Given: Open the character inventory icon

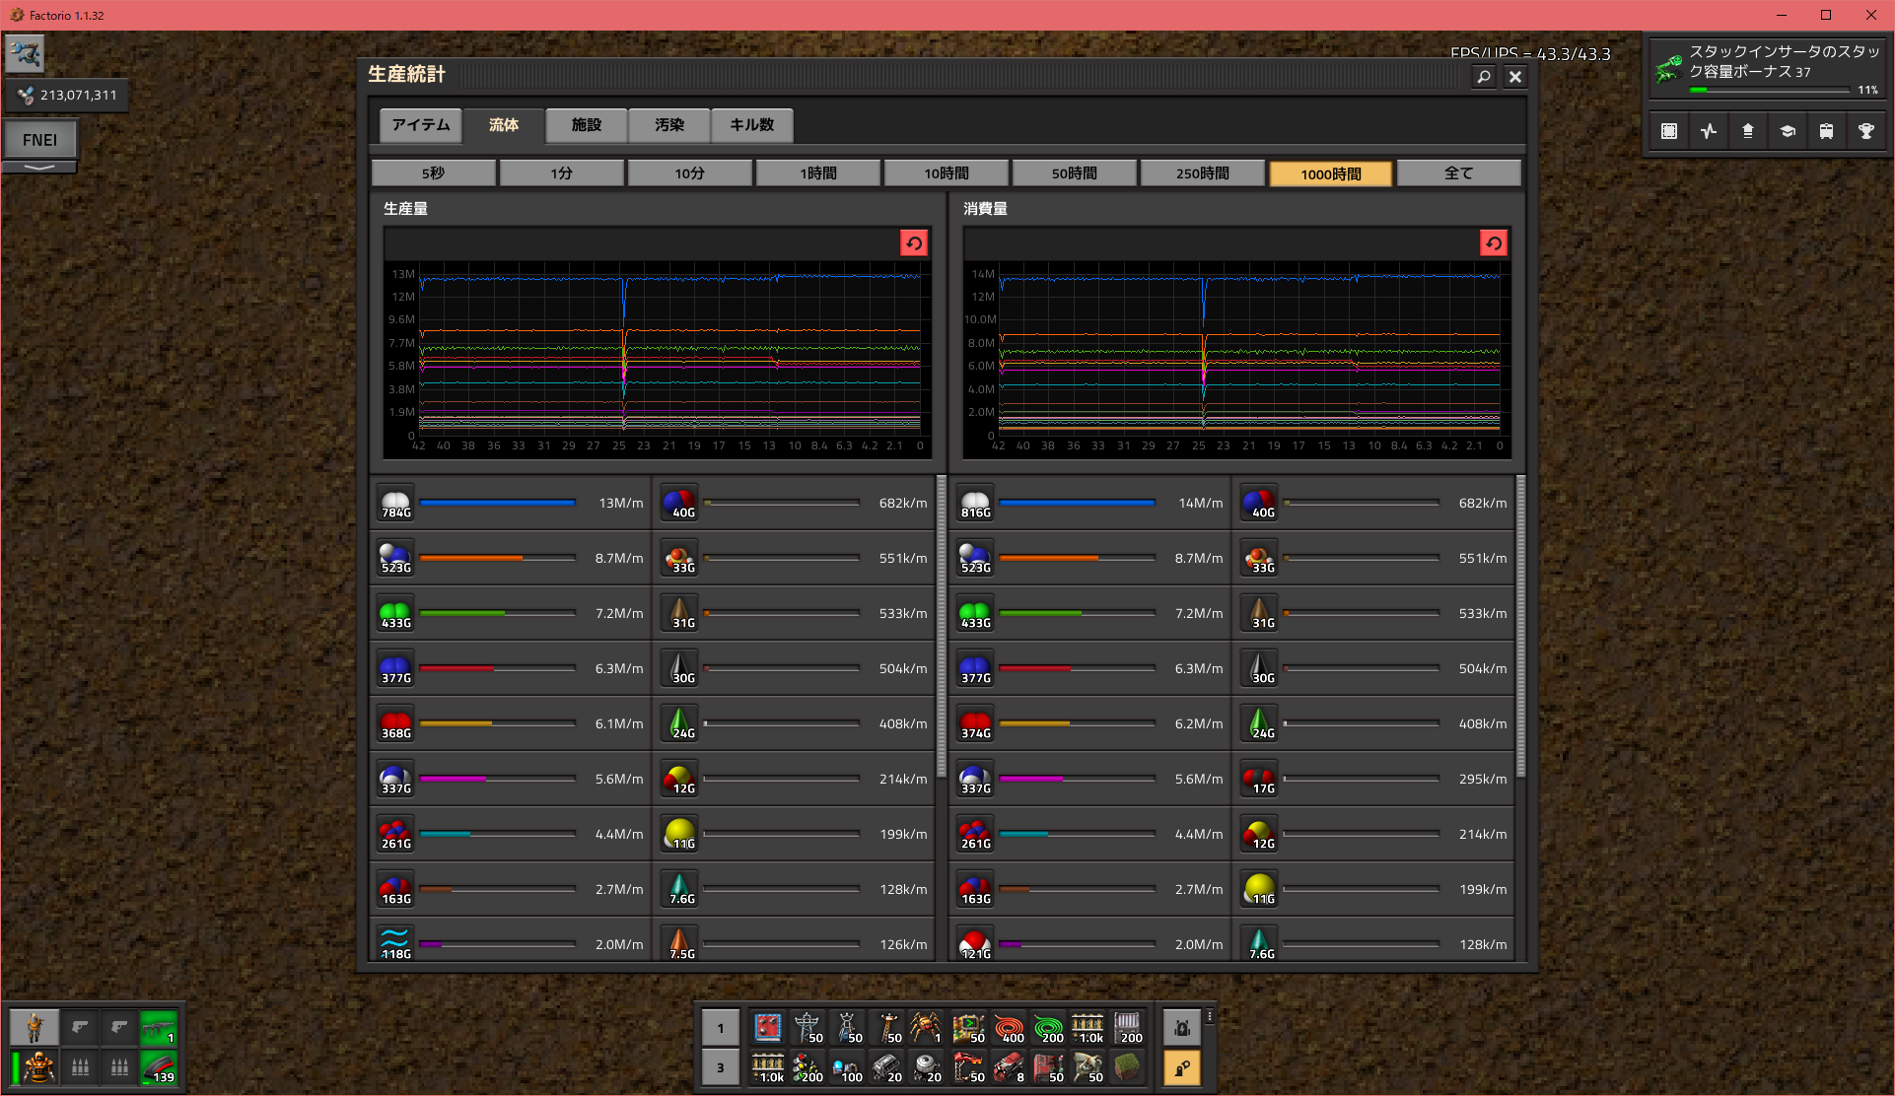Looking at the screenshot, I should point(35,1027).
